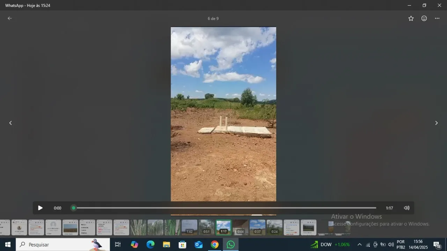Select the video thumbnail labeled 1:42
Screen dimensions: 447x251
(189, 227)
